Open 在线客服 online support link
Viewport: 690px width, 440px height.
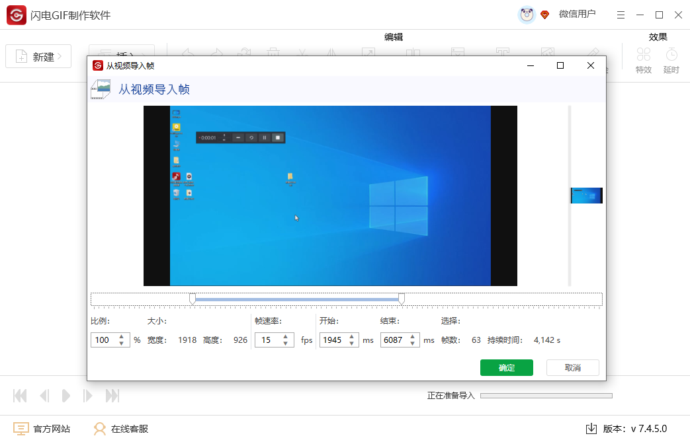click(120, 429)
